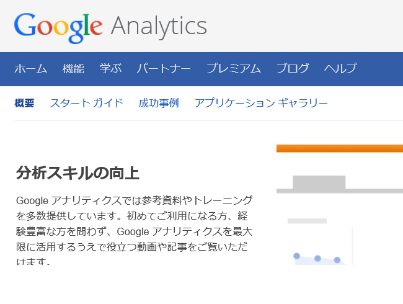Select 学ぶ in the main navigation
Screen dimensions: 403x304
[110, 69]
